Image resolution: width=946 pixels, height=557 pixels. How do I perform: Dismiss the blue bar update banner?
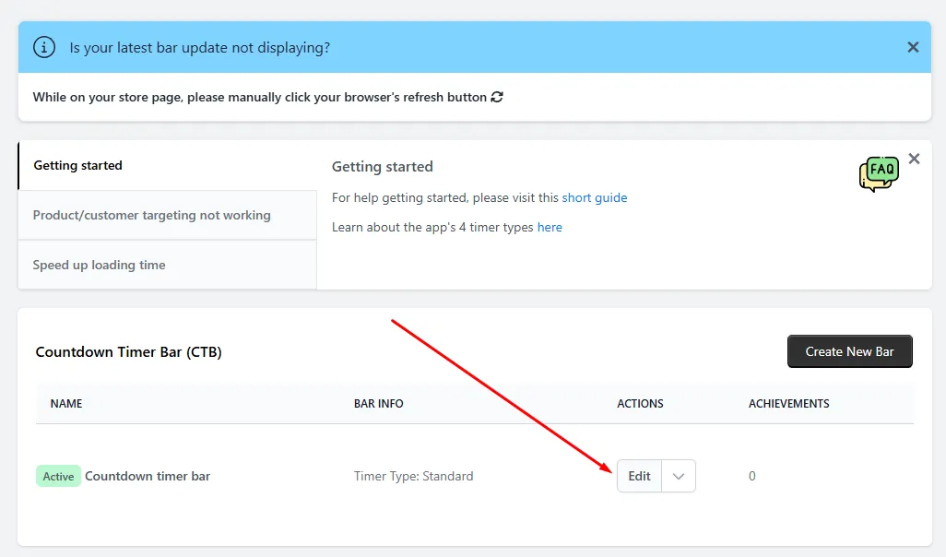[x=913, y=47]
